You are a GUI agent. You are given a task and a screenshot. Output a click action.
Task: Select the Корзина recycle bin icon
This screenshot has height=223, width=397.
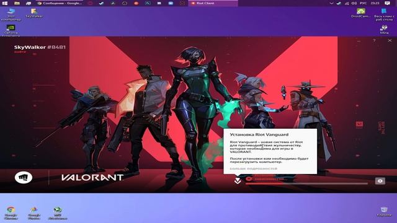[x=384, y=212]
